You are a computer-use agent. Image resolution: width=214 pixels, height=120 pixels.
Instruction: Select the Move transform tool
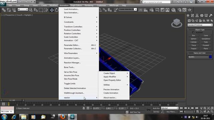pyautogui.click(x=52, y=10)
